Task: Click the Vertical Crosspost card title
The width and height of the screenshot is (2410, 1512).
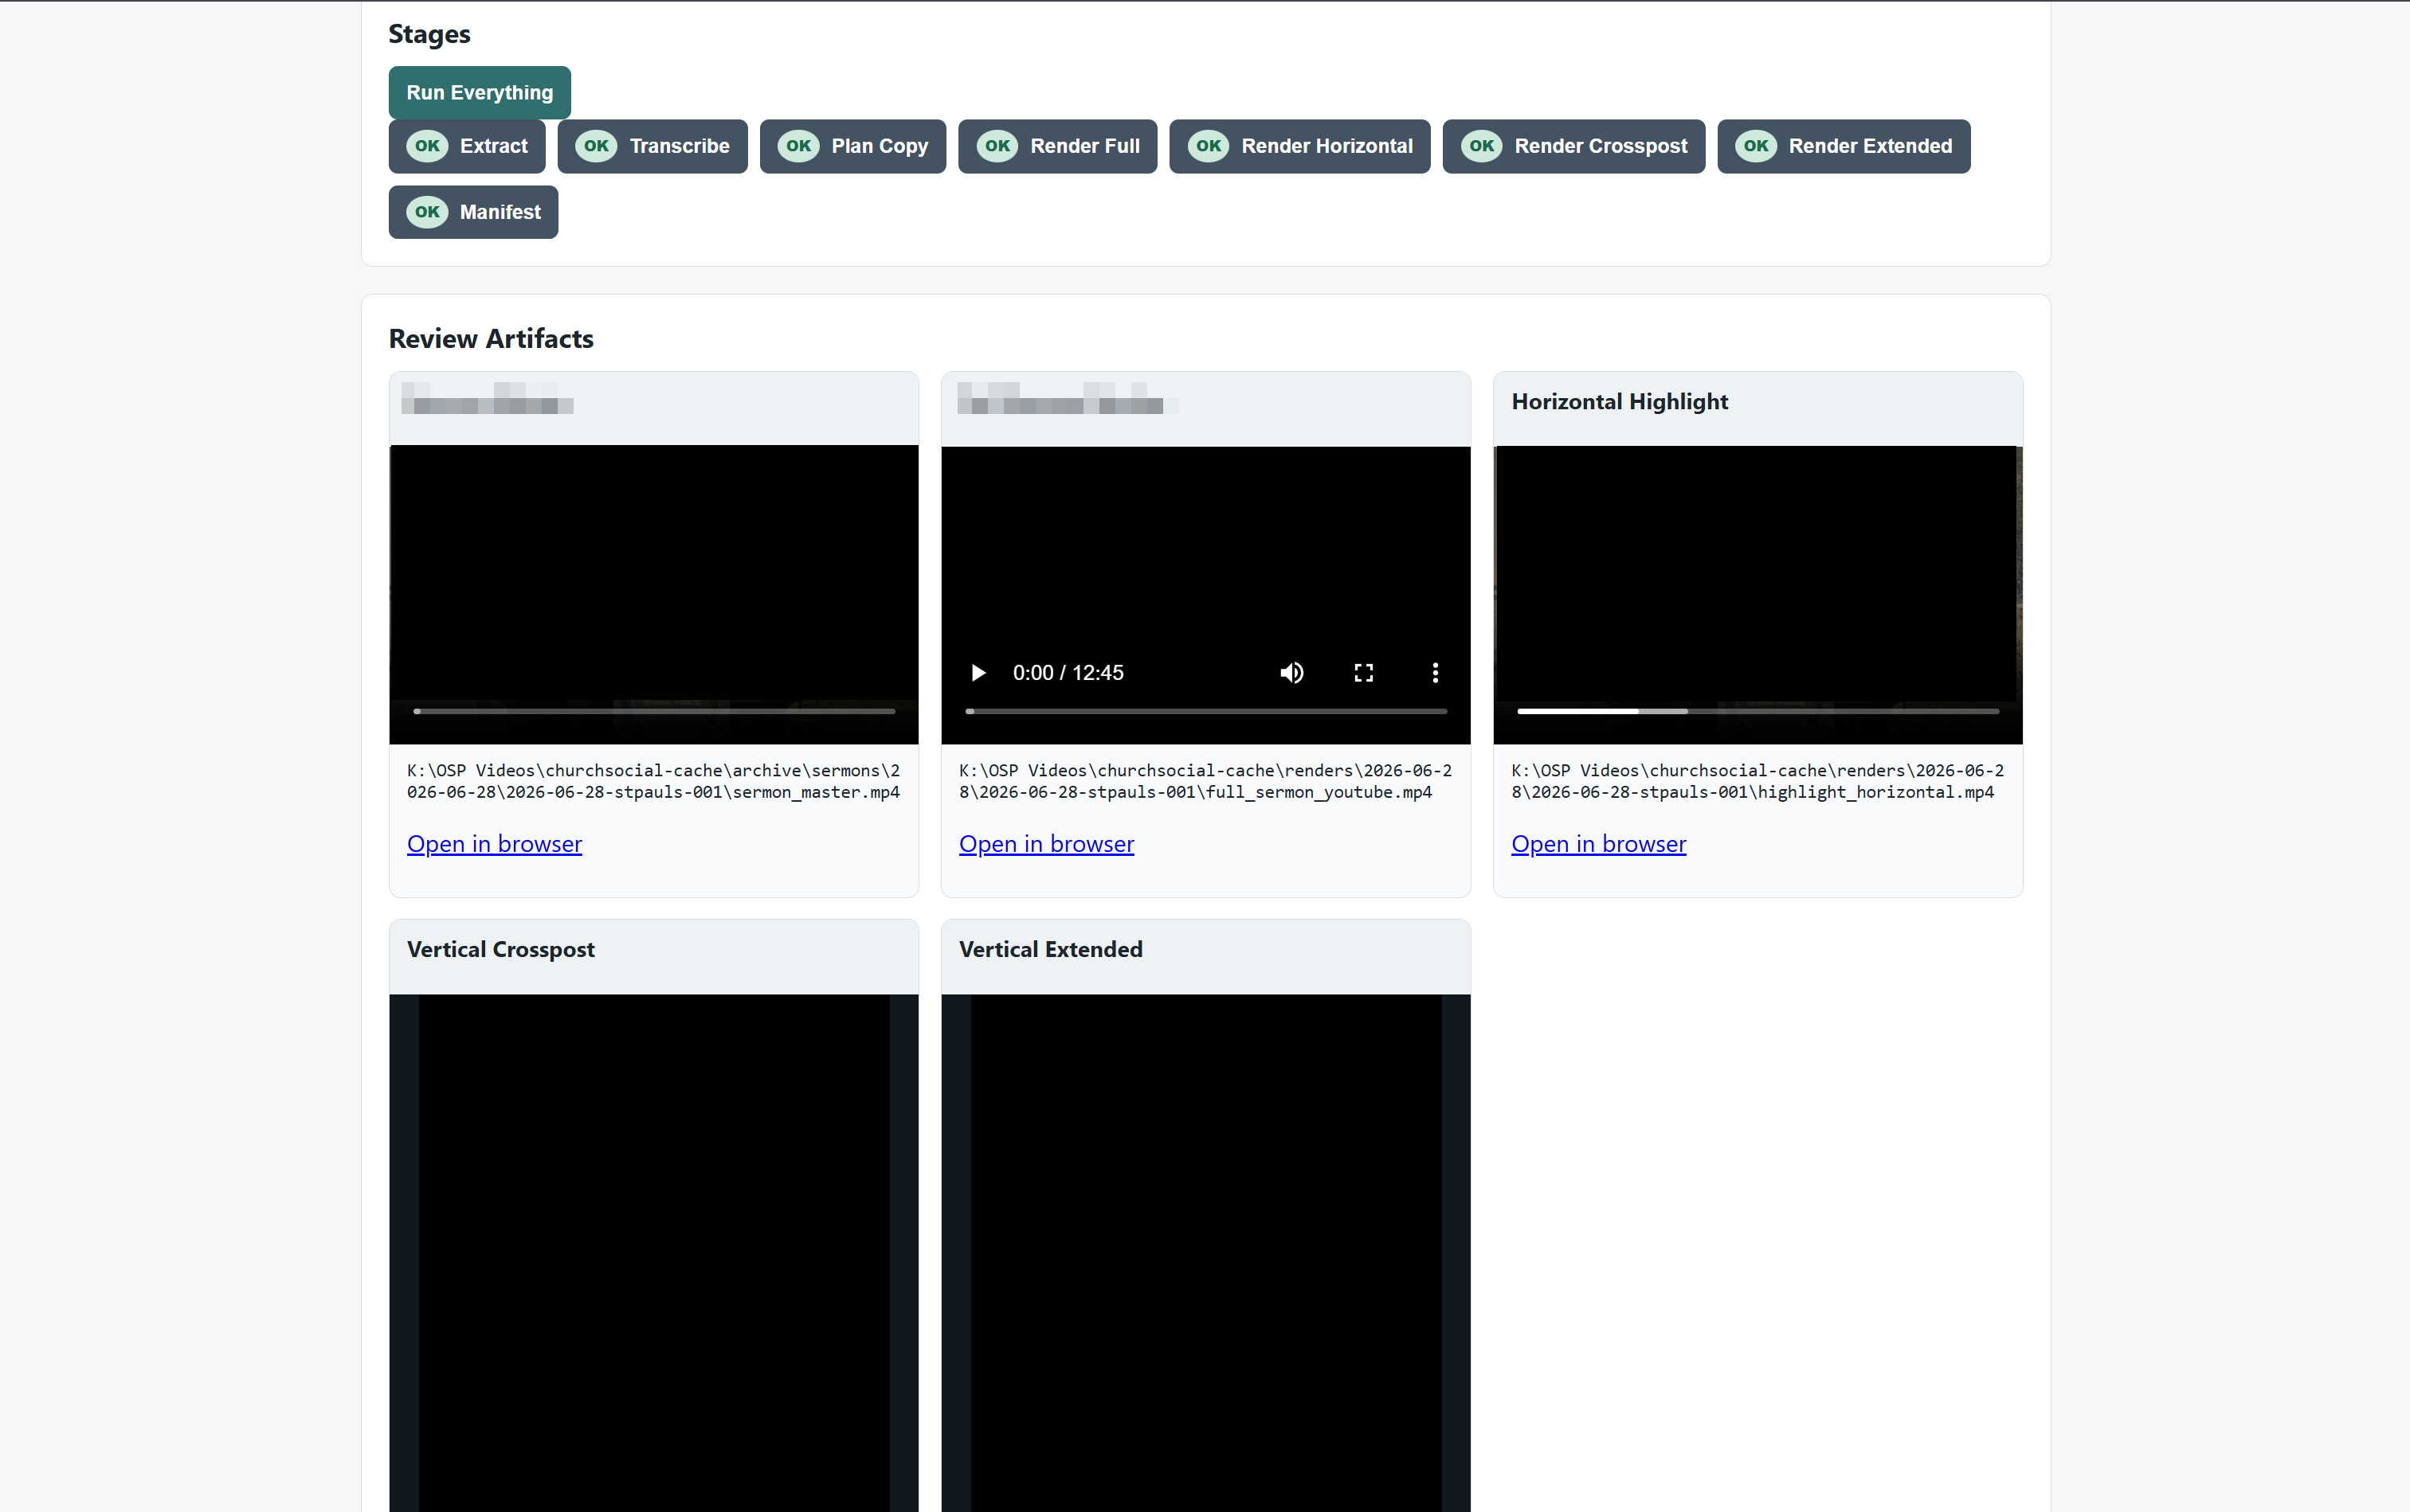Action: (x=500, y=950)
